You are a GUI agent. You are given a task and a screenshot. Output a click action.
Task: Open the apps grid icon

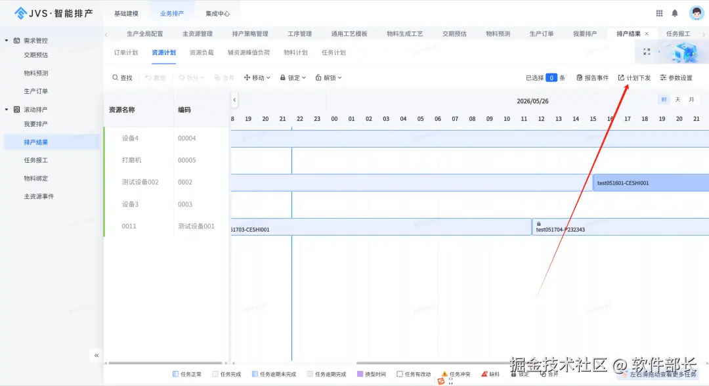659,13
